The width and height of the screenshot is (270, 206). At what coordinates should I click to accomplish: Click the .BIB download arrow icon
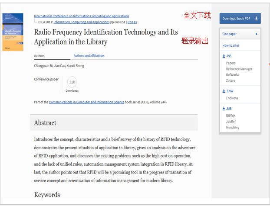pyautogui.click(x=224, y=109)
